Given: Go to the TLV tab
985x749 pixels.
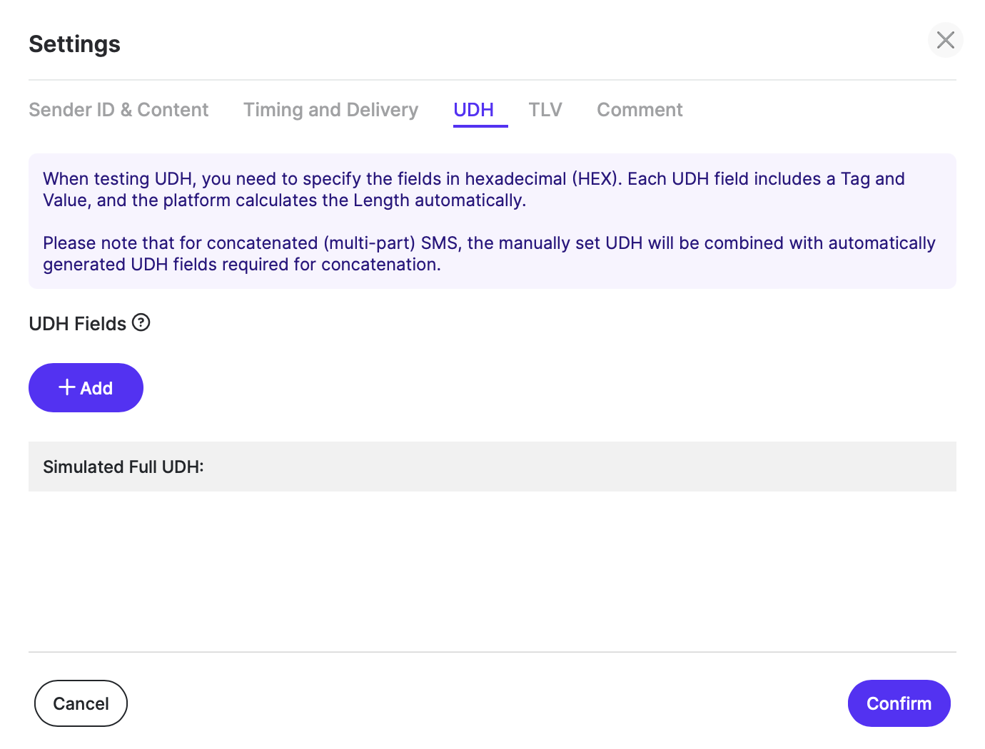Looking at the screenshot, I should tap(545, 110).
